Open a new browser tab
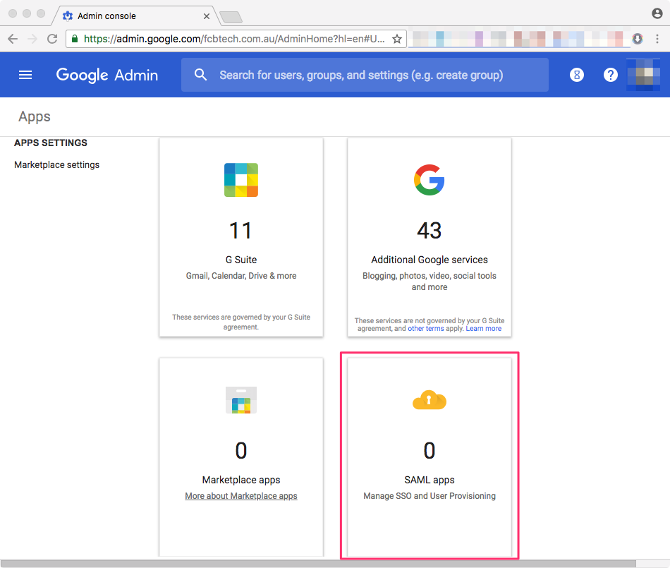Viewport: 670px width, 568px height. pos(231,17)
